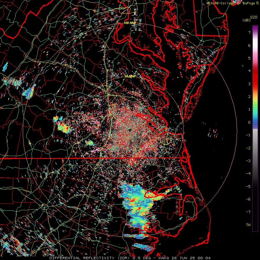Click the 2 value on color scale
Viewport: 260px width, 260px height.
point(249,97)
